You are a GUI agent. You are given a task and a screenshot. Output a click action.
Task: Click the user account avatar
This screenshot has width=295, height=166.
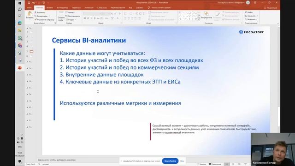[x=248, y=3]
